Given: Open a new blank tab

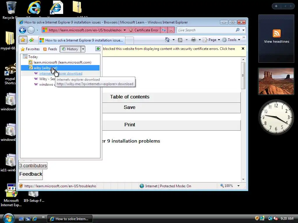Looking at the screenshot, I should (x=130, y=40).
